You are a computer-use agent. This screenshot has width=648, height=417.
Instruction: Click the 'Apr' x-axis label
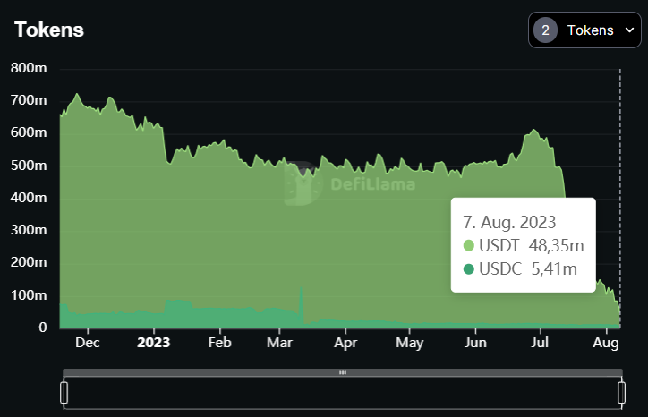(345, 343)
